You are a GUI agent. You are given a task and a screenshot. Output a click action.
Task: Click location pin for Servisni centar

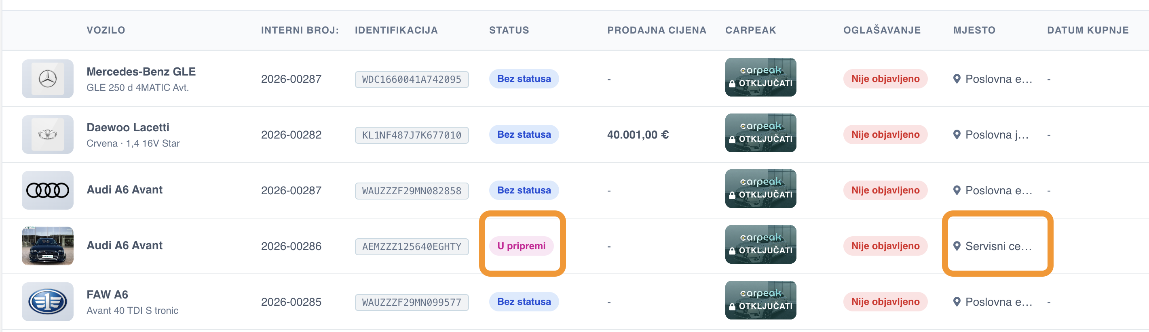pyautogui.click(x=956, y=246)
